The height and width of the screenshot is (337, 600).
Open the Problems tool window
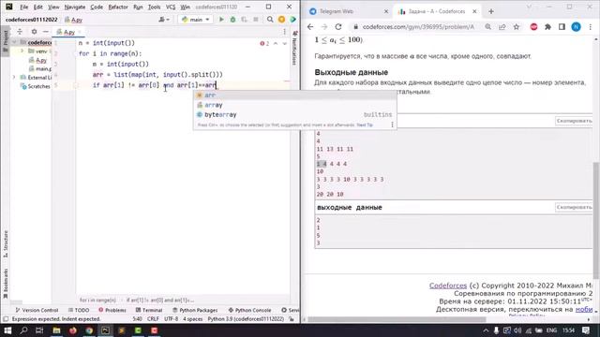(112, 310)
